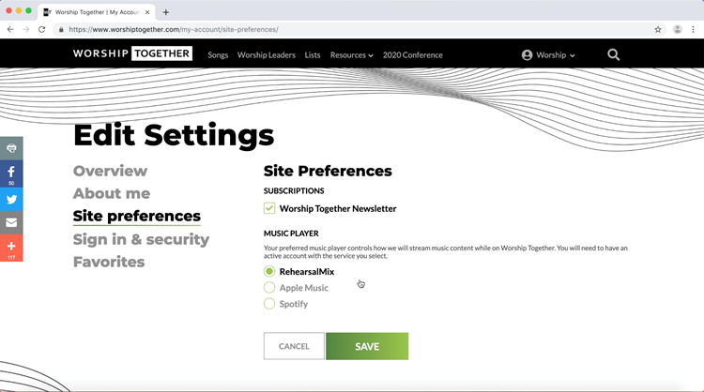Click the Cancel button
The height and width of the screenshot is (392, 704).
(294, 346)
